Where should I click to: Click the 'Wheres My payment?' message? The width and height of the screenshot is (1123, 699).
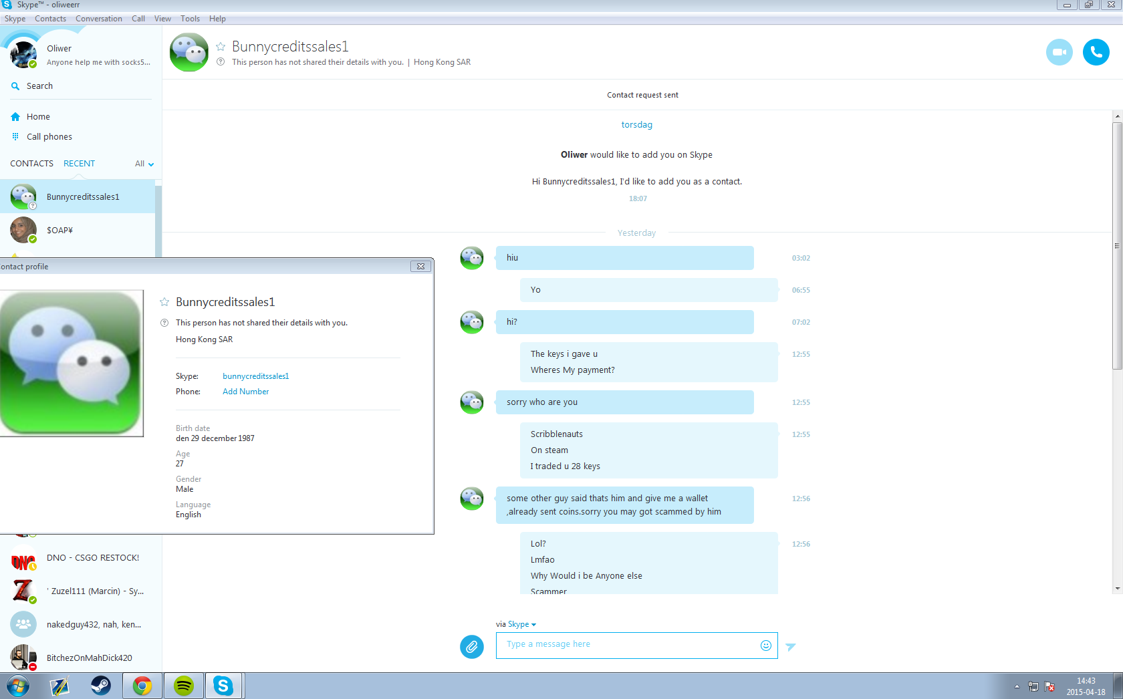click(573, 370)
